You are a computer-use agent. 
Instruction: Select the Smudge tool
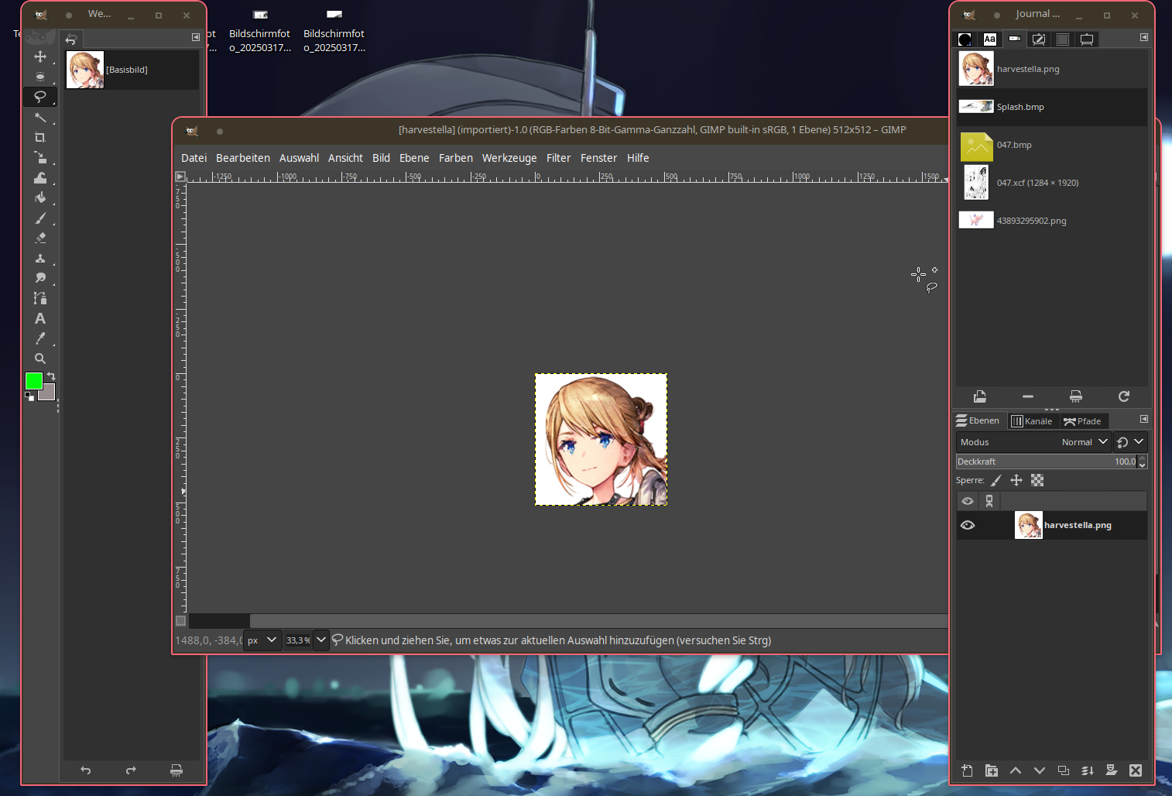[x=40, y=278]
